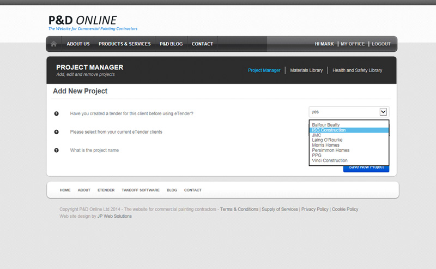
Task: Open Cookie Policy link
Action: 345,209
